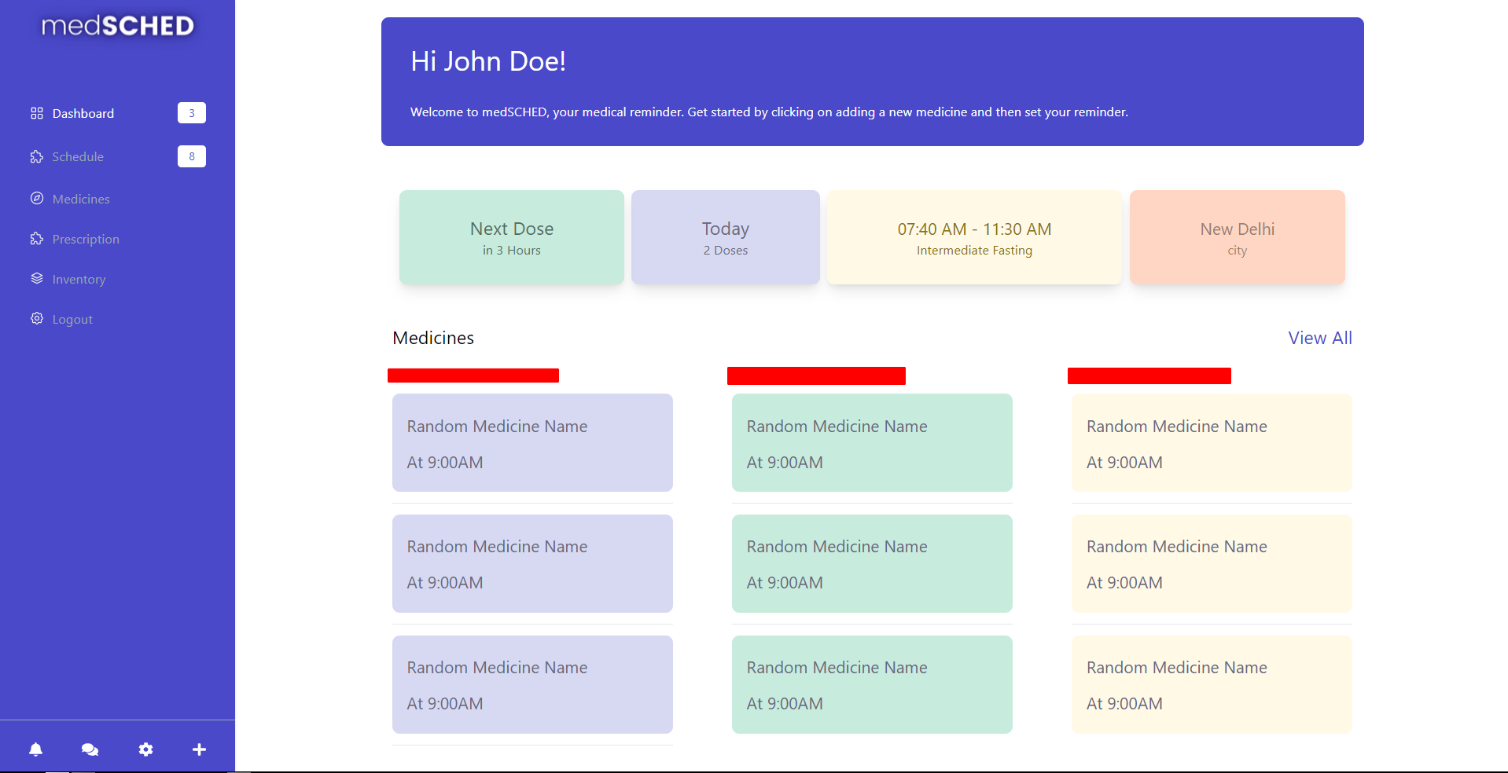Open the bottom lavender Random Medicine Name card
The height and width of the screenshot is (773, 1508).
[532, 684]
